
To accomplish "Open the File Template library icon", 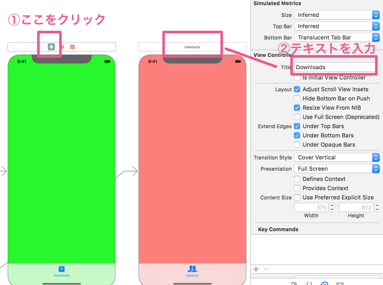I will click(294, 284).
